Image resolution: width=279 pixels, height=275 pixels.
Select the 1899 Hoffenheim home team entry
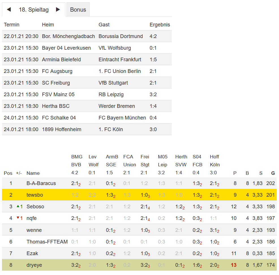click(x=61, y=129)
